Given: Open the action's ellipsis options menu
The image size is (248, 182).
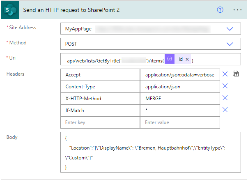Looking at the screenshot, I should 237,10.
